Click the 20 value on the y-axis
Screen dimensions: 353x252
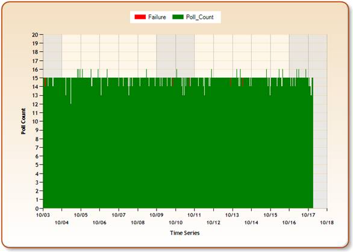(x=35, y=34)
